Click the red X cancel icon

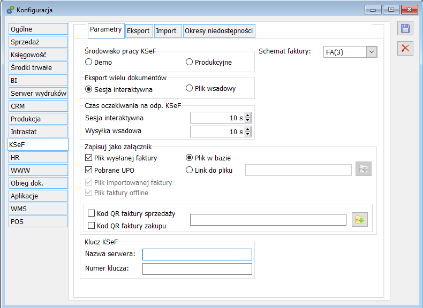coord(405,49)
